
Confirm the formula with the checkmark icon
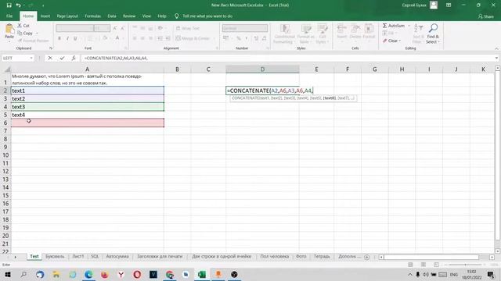62,58
